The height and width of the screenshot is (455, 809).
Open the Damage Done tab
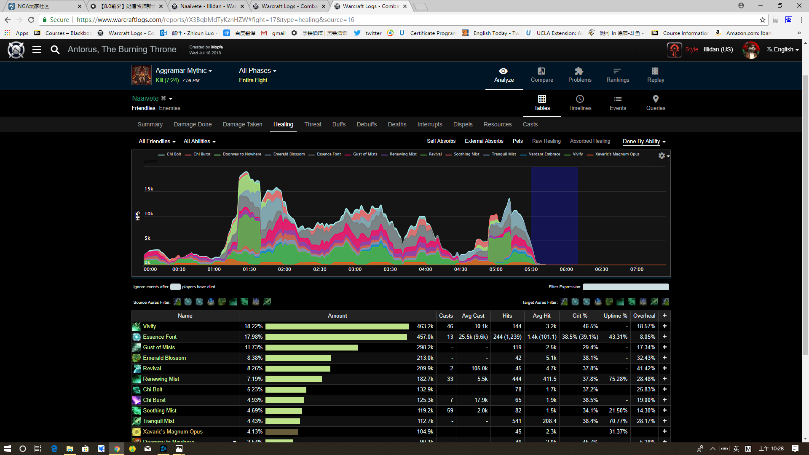pos(193,124)
